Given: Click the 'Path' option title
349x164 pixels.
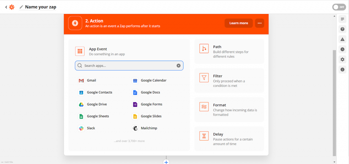Looking at the screenshot, I should coord(217,47).
